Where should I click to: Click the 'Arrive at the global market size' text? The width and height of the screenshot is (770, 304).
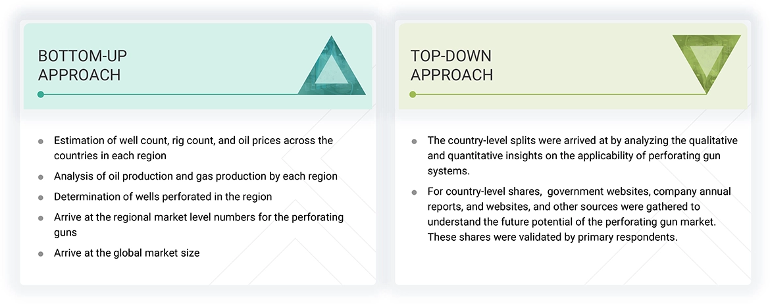(x=126, y=253)
